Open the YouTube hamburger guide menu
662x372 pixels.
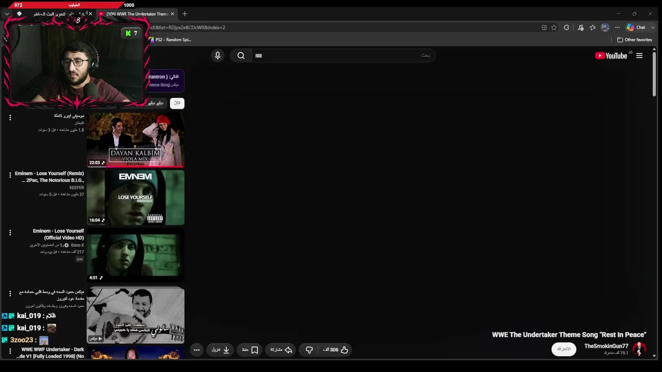point(639,55)
